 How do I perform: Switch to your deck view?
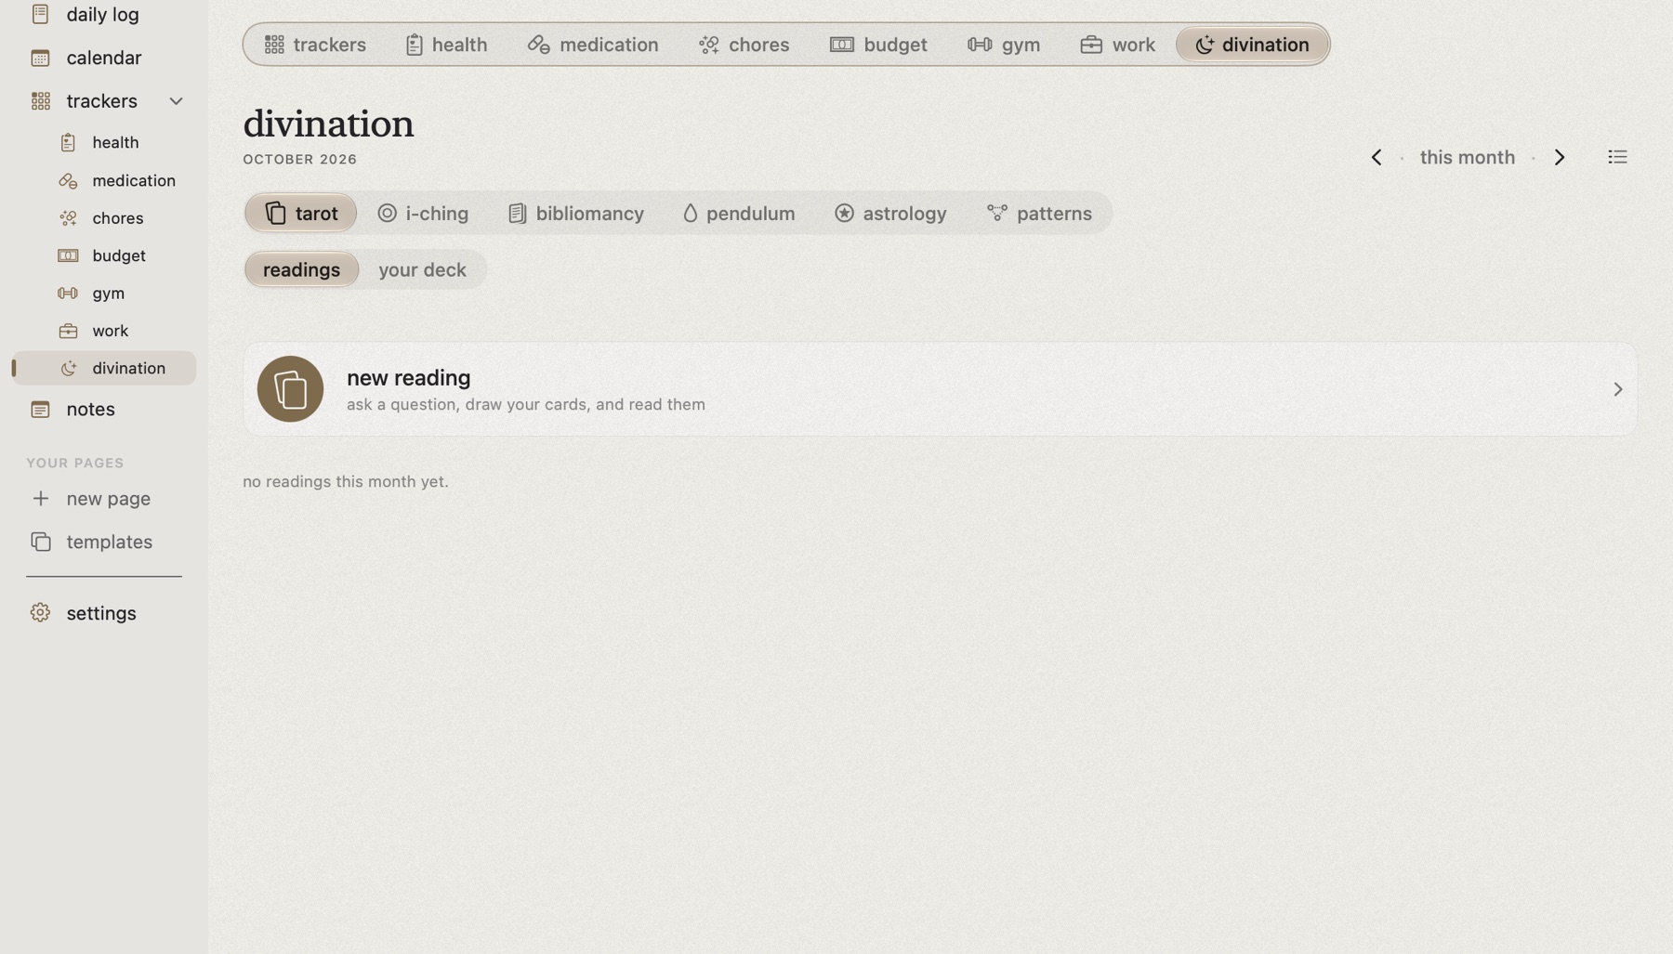tap(422, 269)
